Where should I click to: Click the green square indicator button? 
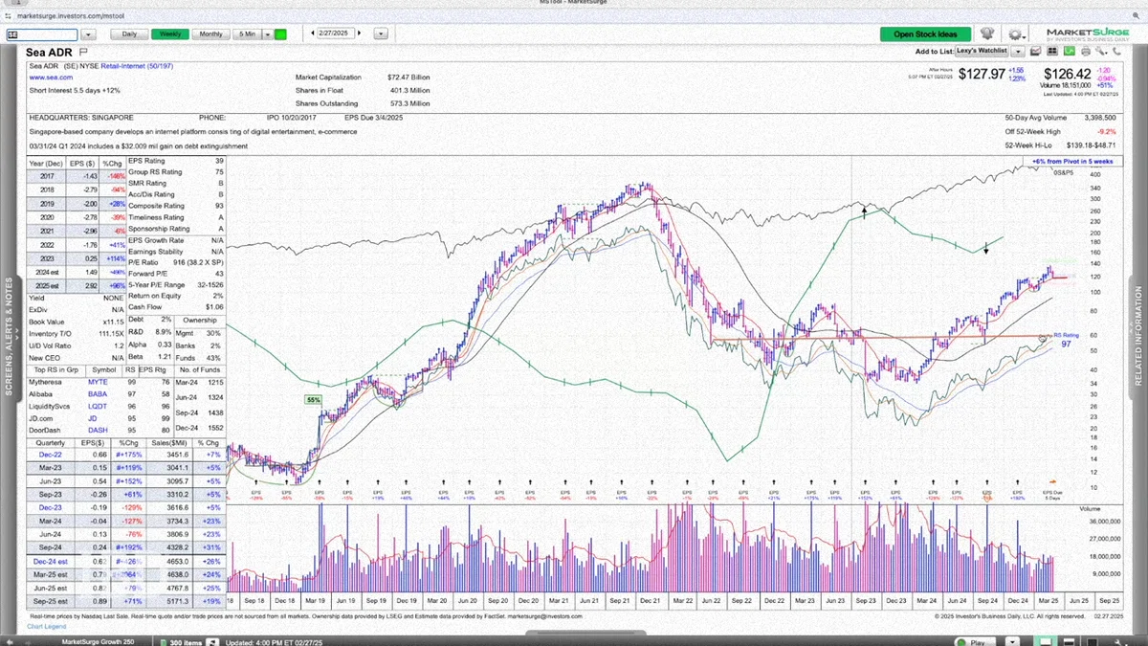[x=280, y=33]
